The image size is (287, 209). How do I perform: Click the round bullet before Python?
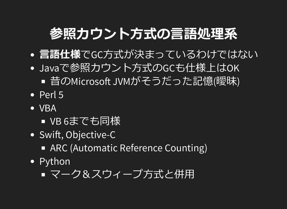(x=33, y=161)
